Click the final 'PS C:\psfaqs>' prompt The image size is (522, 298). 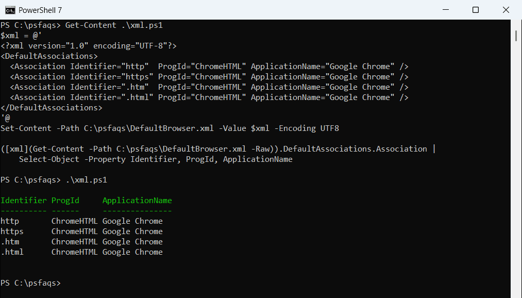(x=30, y=283)
